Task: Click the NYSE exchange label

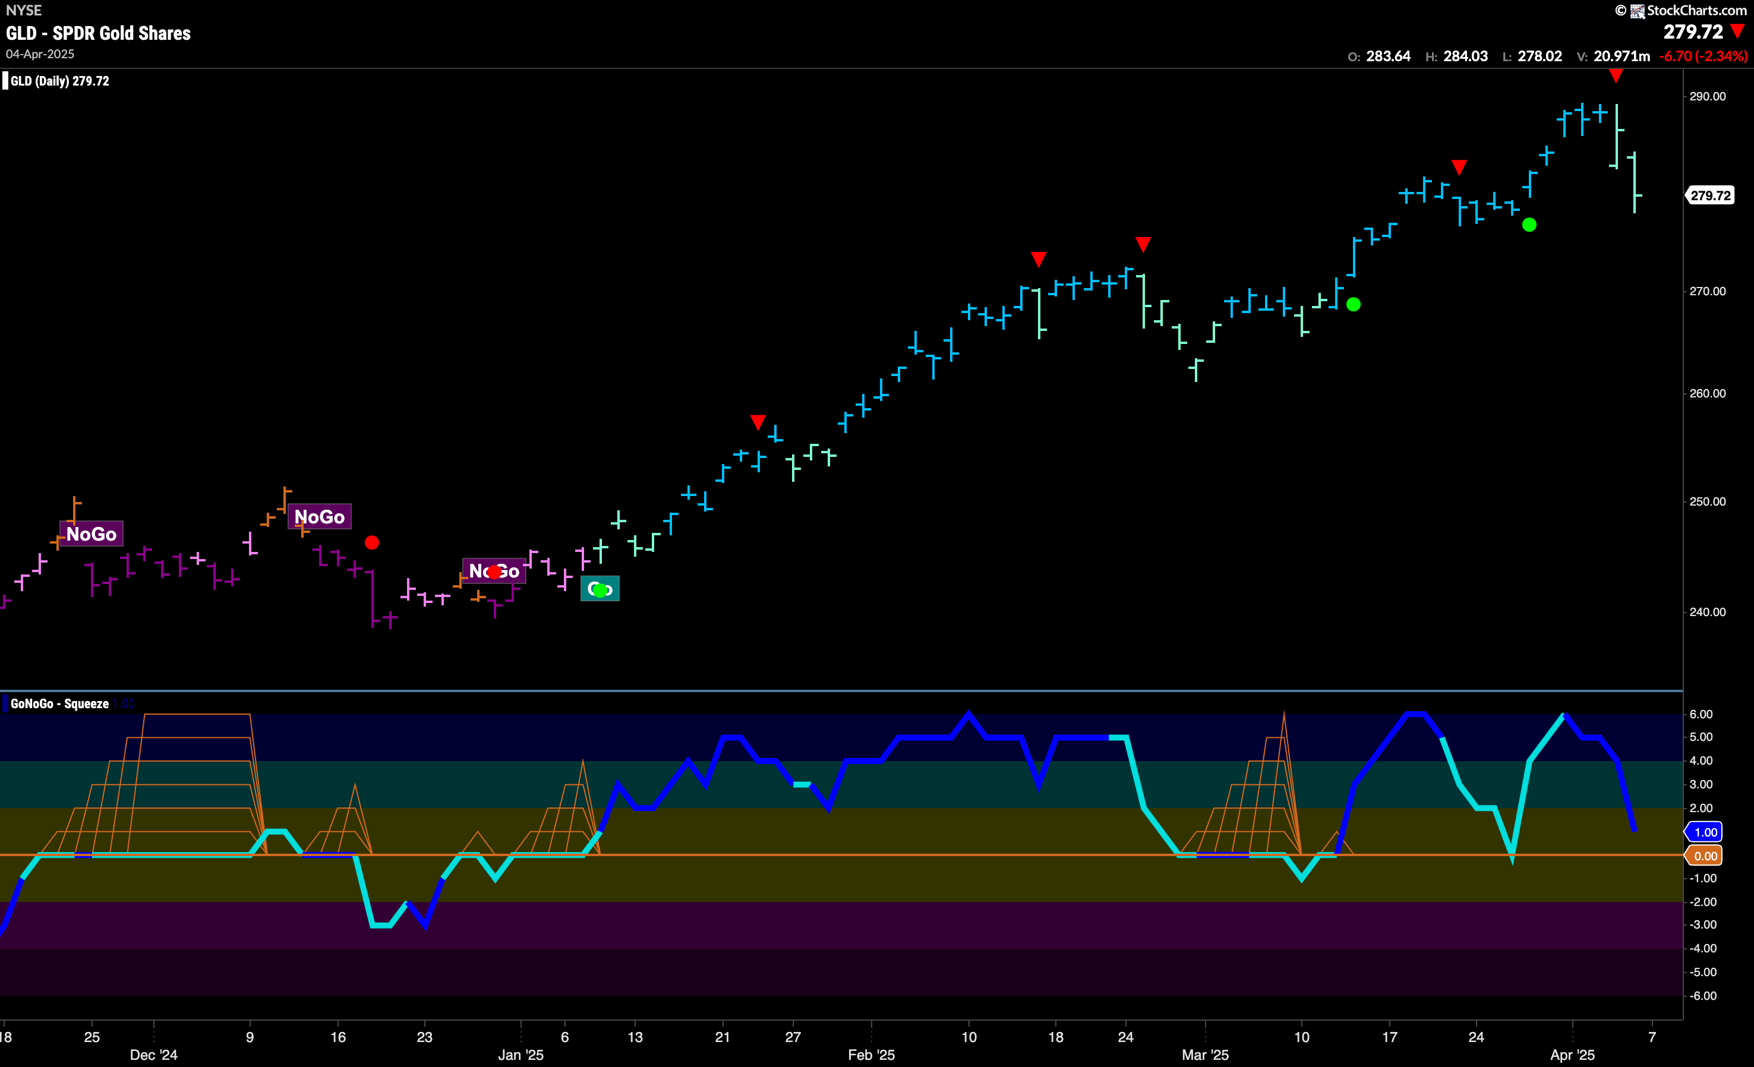Action: (24, 10)
